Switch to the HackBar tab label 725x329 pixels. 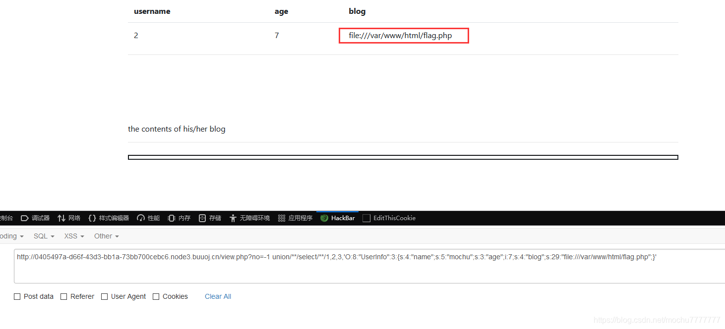343,218
